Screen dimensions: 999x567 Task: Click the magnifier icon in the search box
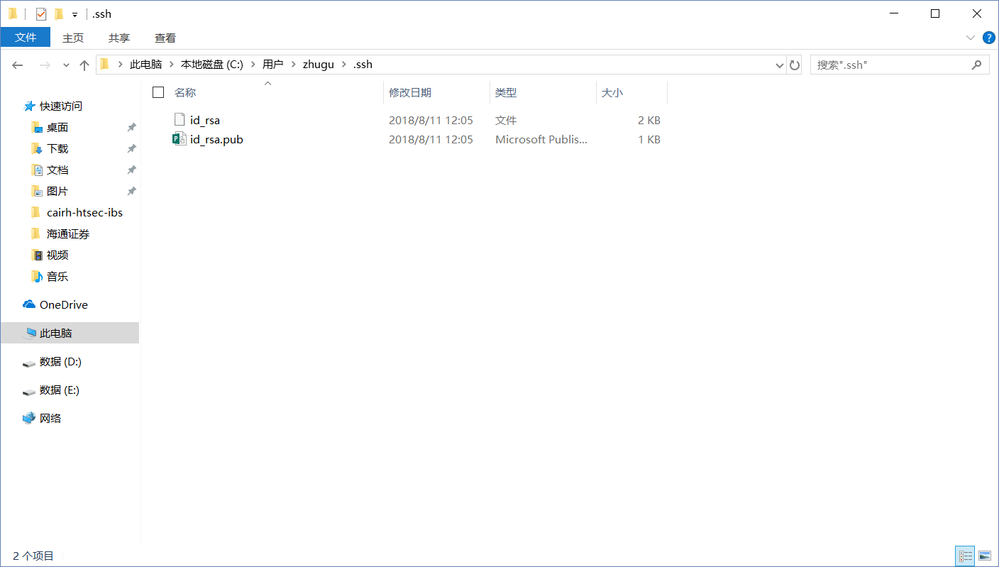point(977,65)
